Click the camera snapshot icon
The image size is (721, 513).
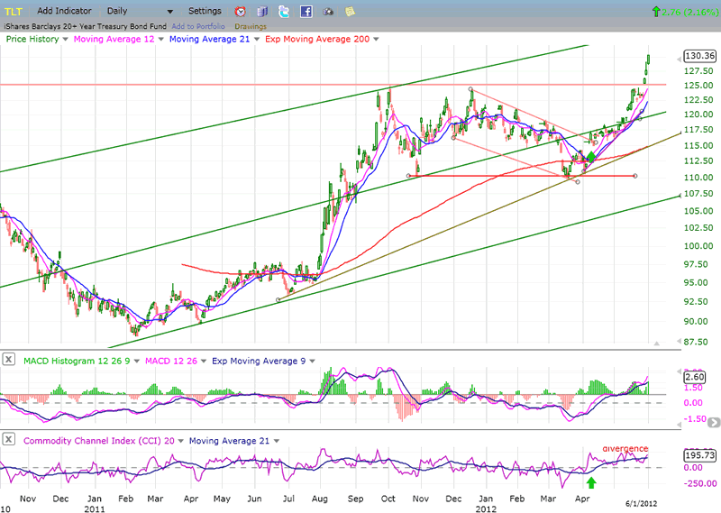click(327, 12)
